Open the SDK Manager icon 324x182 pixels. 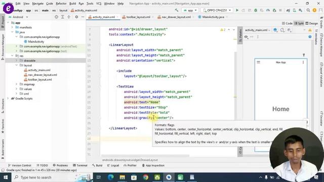point(300,10)
